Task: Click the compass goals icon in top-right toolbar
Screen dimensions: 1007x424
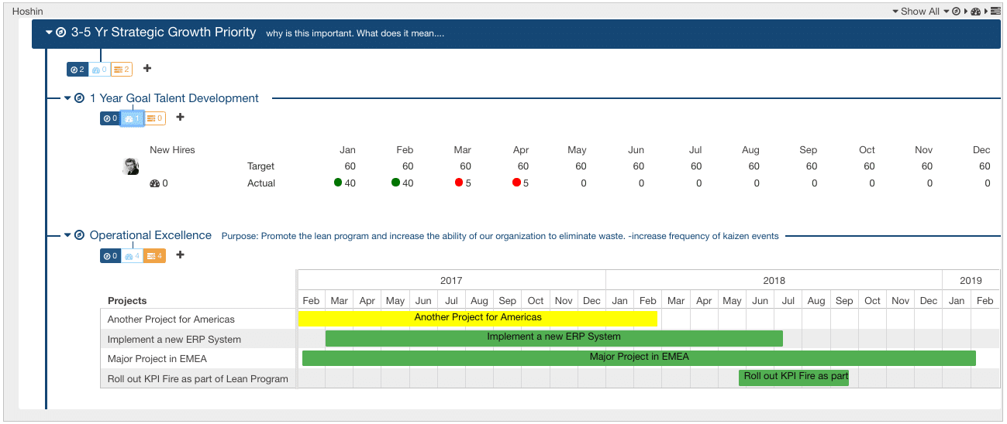Action: [957, 12]
